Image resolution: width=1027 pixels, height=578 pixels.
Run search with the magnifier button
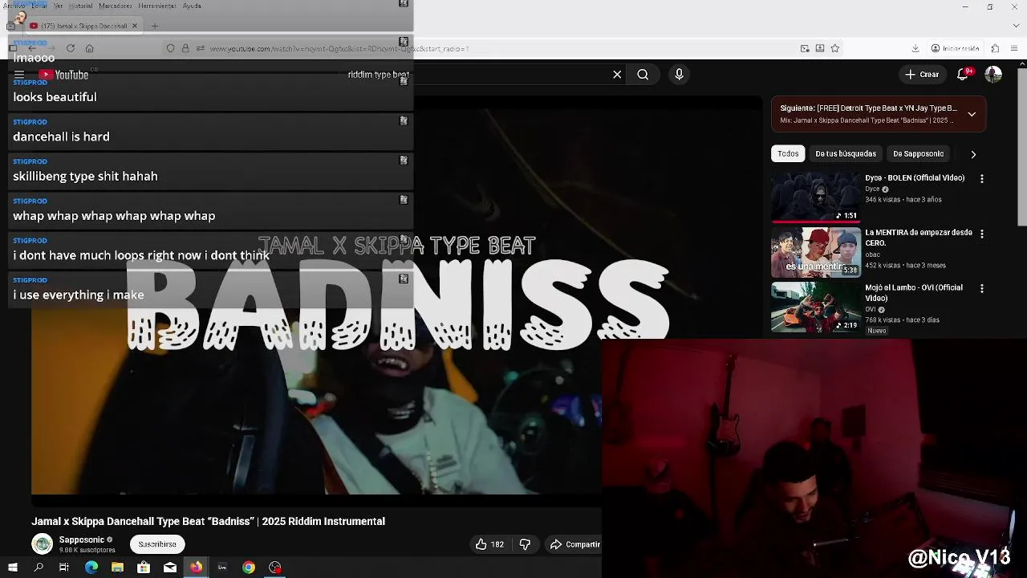click(x=643, y=75)
